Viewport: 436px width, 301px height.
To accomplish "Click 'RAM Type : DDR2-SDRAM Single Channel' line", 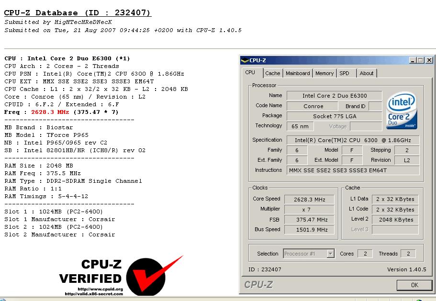I will click(73, 181).
